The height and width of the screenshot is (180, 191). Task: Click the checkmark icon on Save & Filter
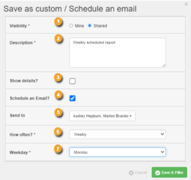click(x=158, y=173)
